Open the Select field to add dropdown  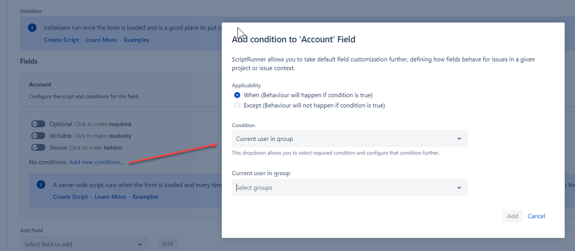84,244
